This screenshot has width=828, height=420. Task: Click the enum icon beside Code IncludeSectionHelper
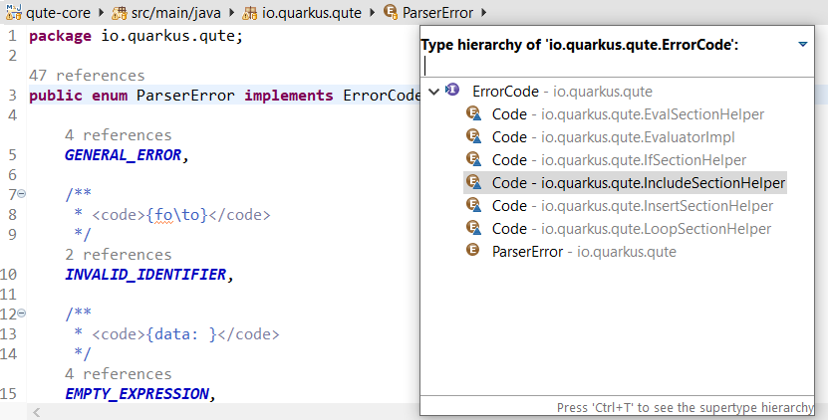(x=473, y=182)
